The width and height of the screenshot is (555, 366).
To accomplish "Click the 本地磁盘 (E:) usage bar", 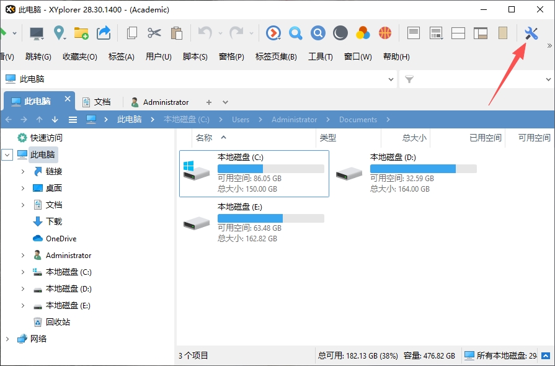I will pyautogui.click(x=271, y=218).
